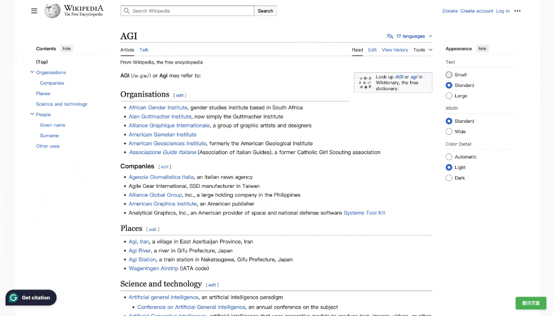Click the Search Wikipedia input field
This screenshot has width=553, height=316.
click(187, 11)
